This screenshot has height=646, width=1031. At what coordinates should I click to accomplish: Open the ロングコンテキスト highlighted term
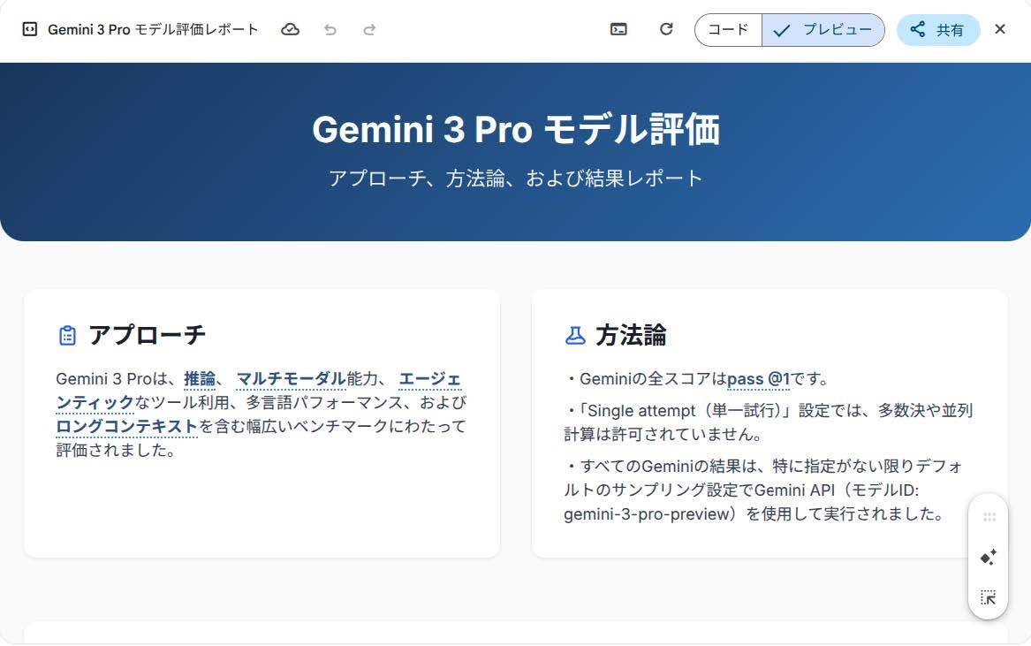(126, 426)
